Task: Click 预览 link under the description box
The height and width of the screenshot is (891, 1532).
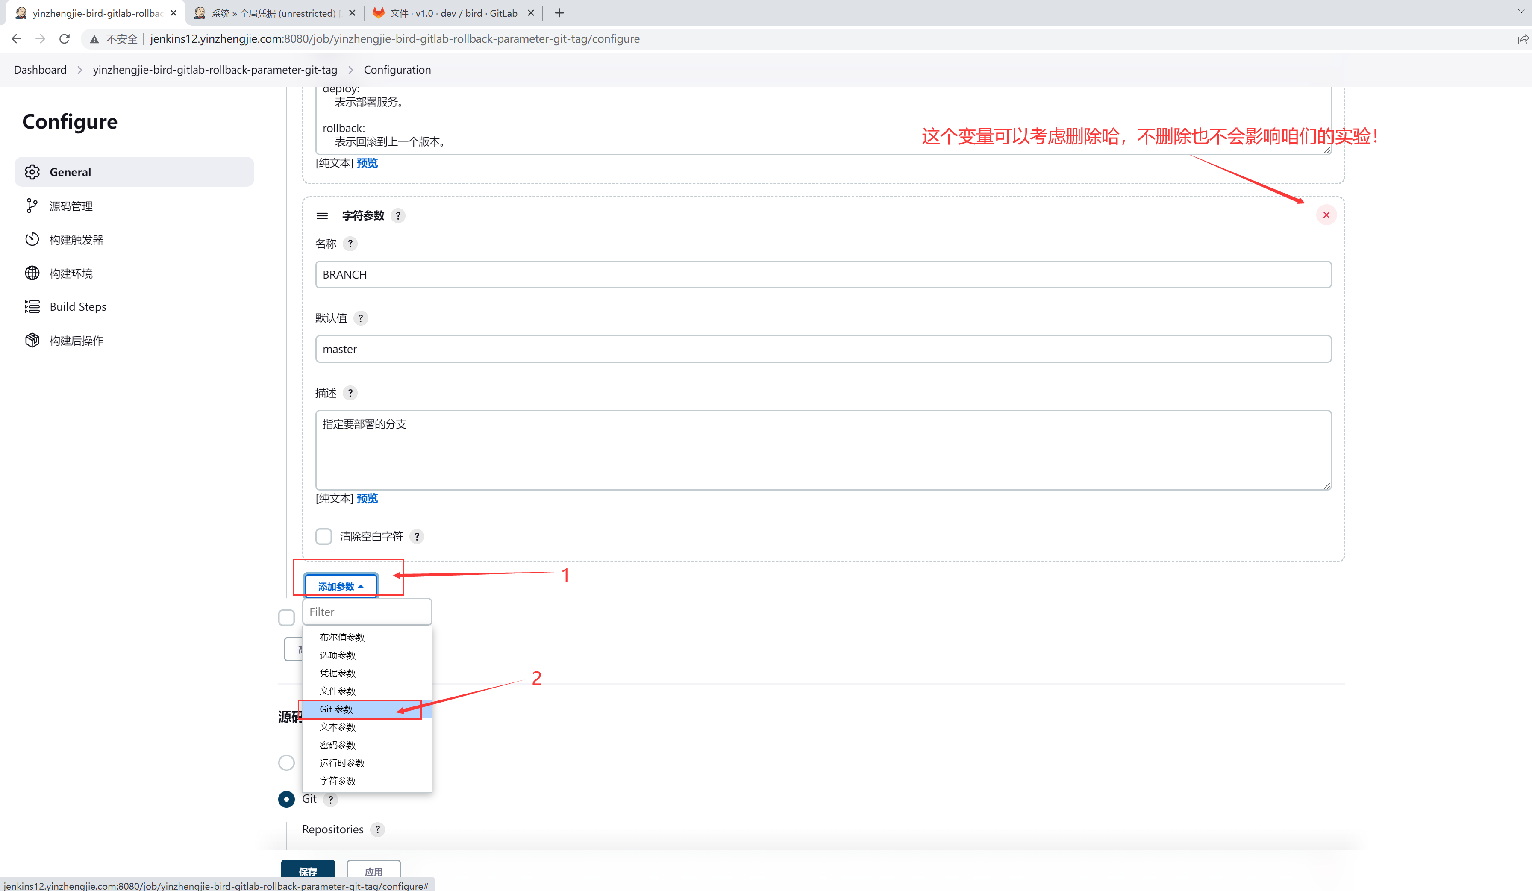Action: tap(367, 498)
